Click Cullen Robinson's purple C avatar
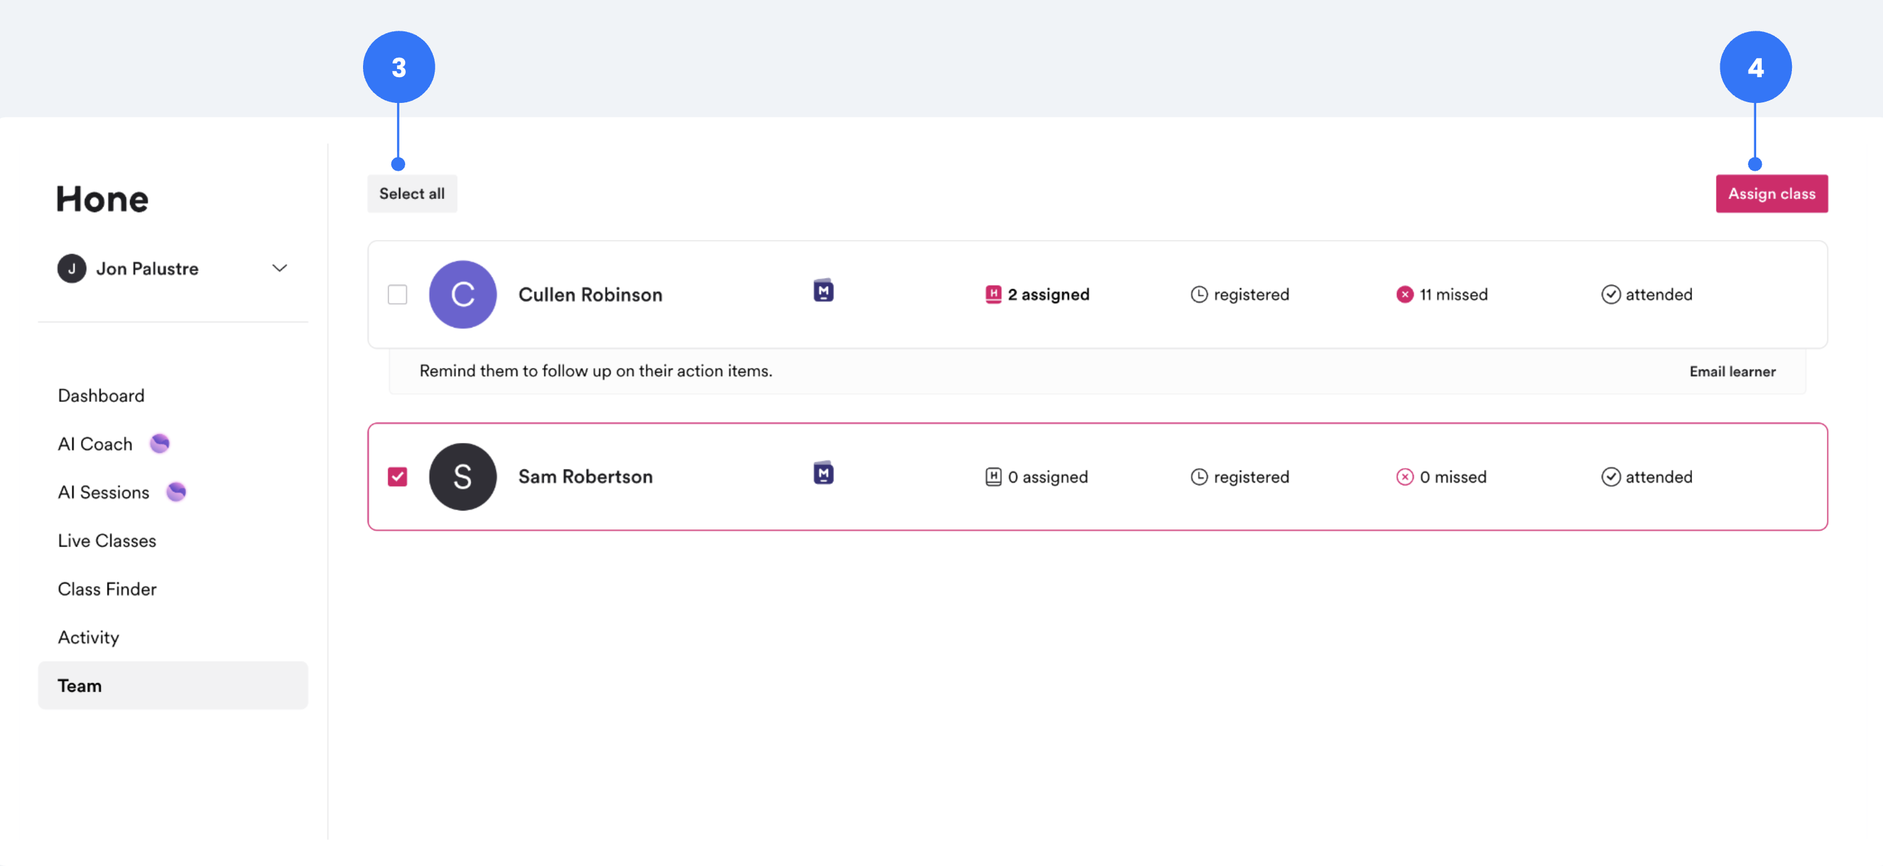1883x866 pixels. coord(462,294)
